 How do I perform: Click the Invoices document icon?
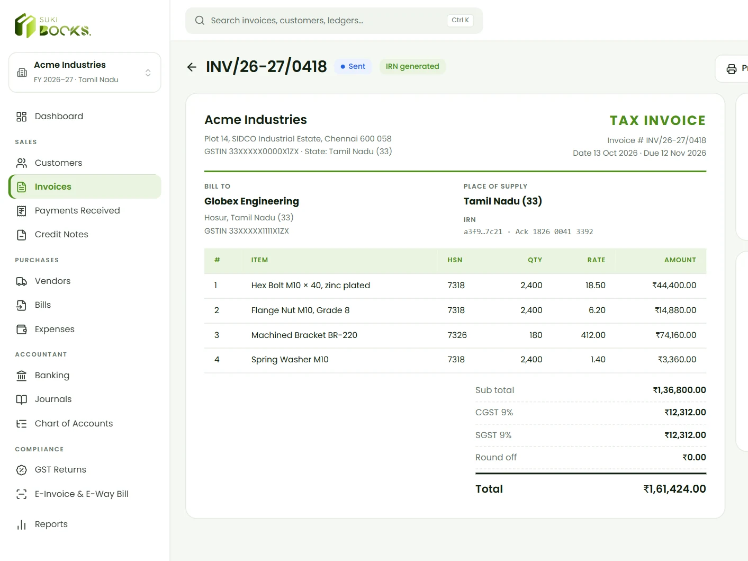pos(21,187)
